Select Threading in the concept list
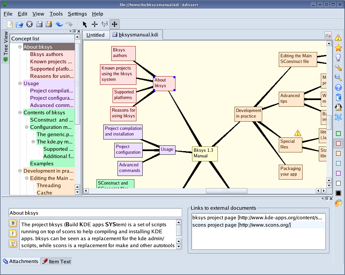The image size is (345, 275). 49,186
